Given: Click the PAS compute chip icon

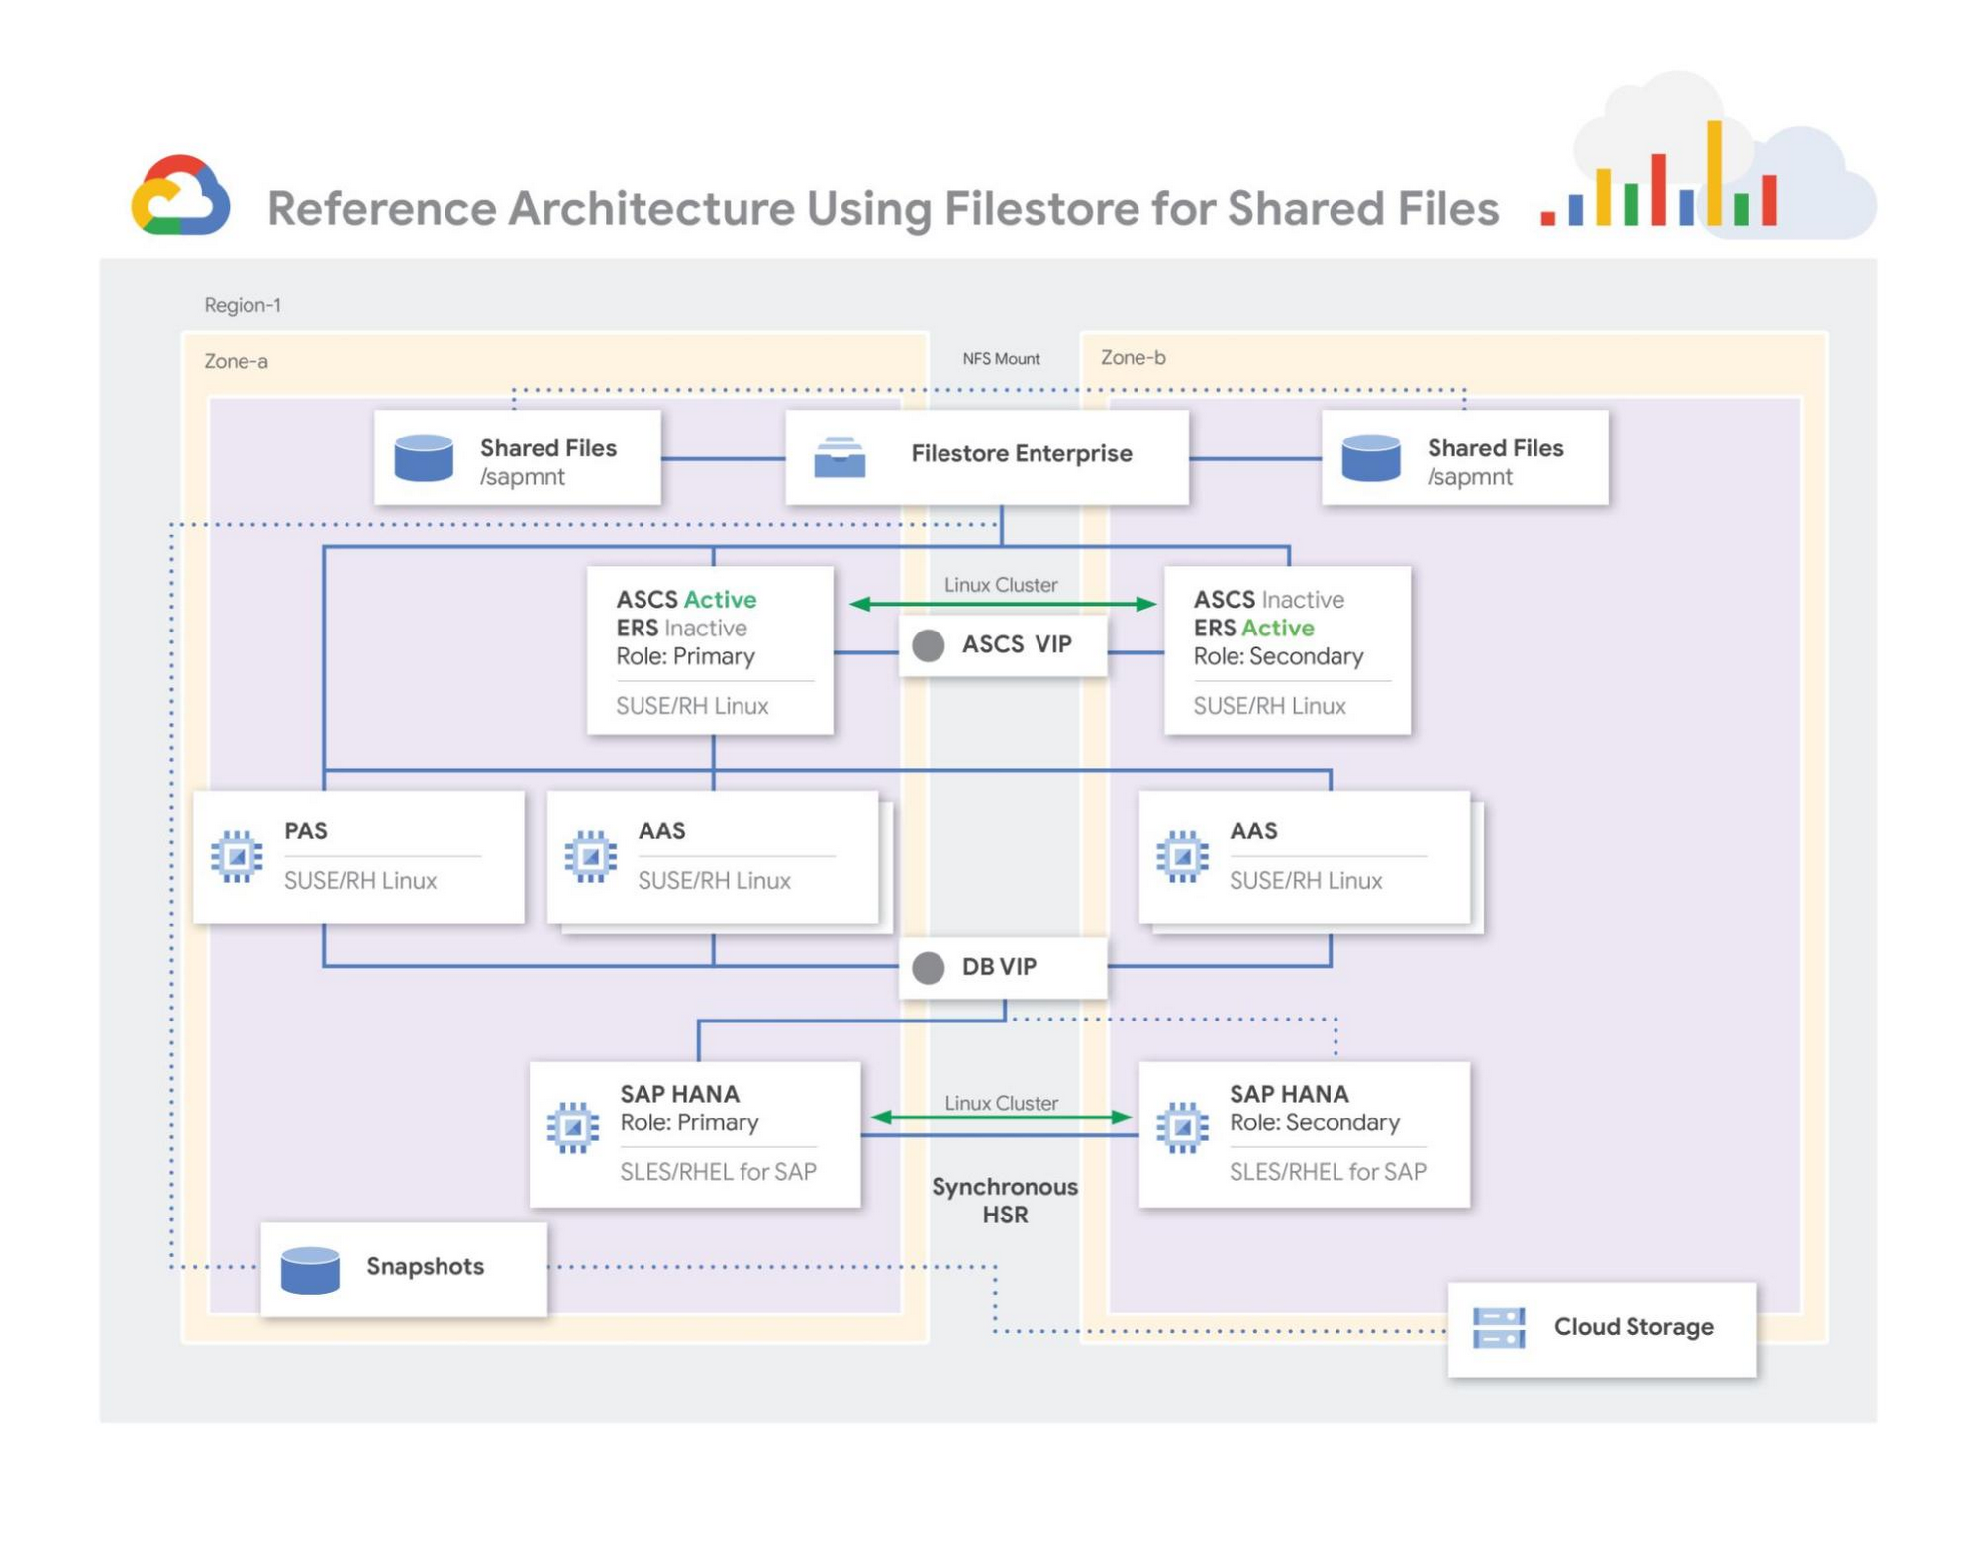Looking at the screenshot, I should [237, 856].
